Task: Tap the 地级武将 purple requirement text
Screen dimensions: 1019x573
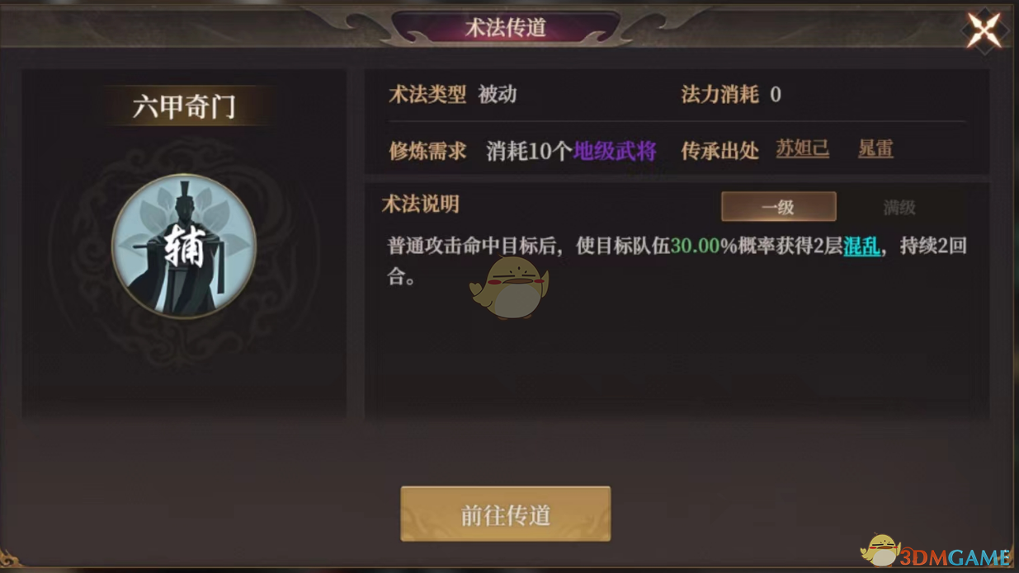Action: [616, 151]
